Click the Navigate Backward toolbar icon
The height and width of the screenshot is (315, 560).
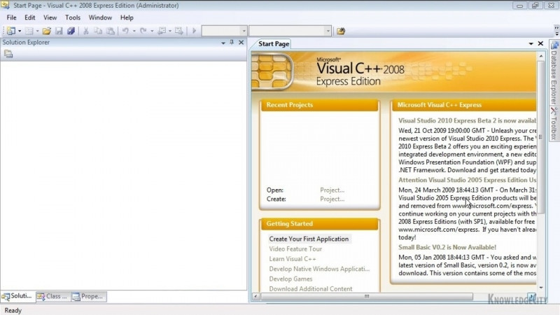[x=162, y=31]
